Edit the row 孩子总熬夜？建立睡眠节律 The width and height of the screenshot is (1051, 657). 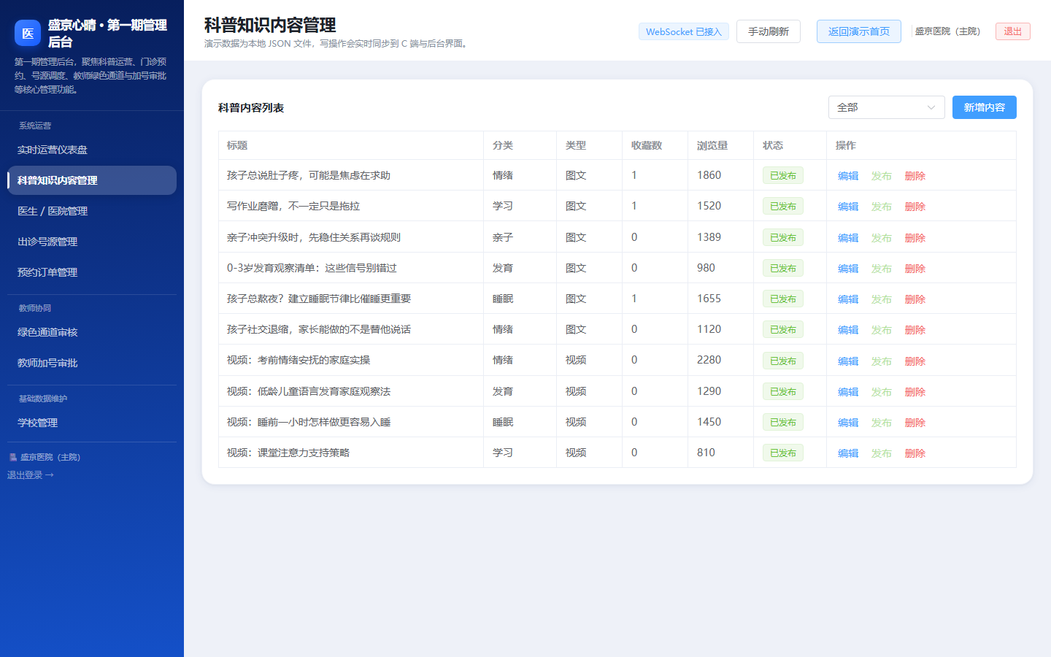[x=847, y=299]
